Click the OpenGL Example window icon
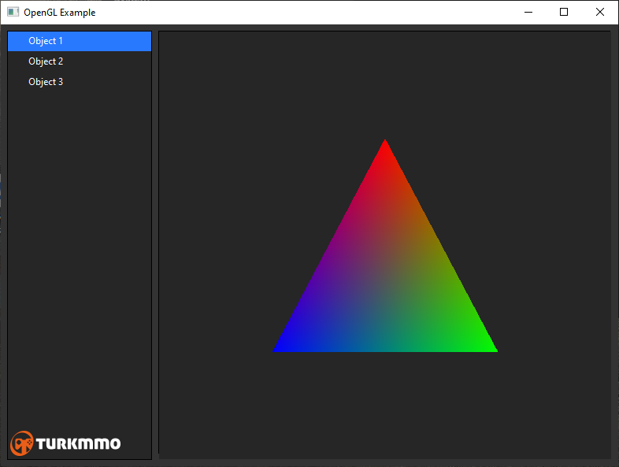The height and width of the screenshot is (467, 619). [13, 13]
